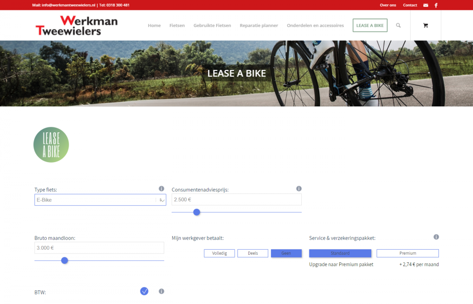The image size is (473, 304).
Task: Click the round Lease a Bike logo
Action: click(x=51, y=145)
